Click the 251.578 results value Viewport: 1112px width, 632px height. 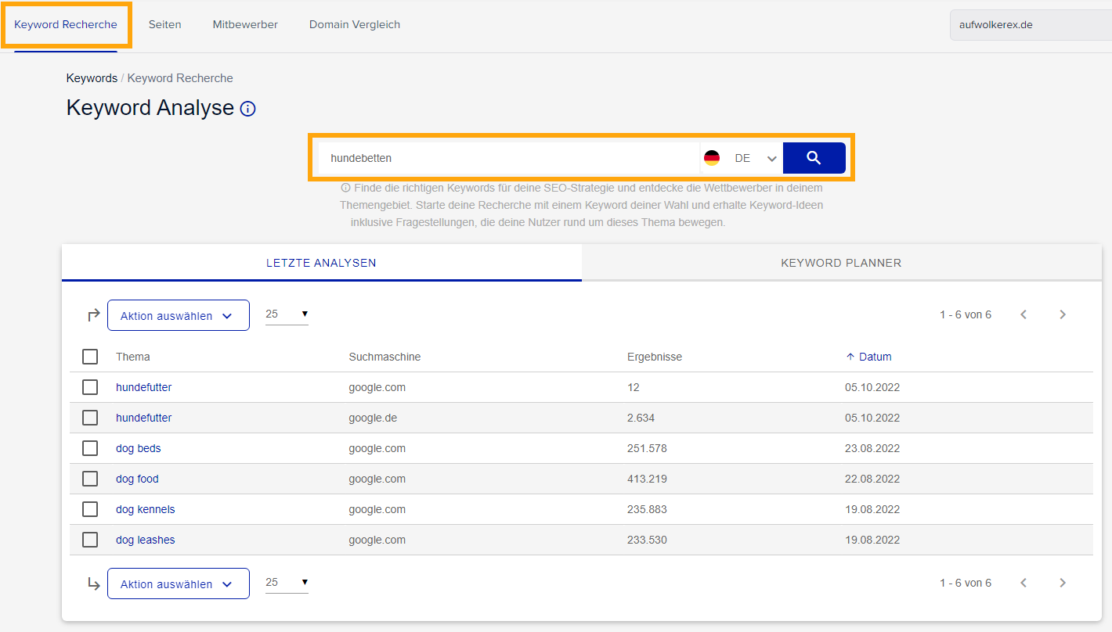(x=647, y=448)
